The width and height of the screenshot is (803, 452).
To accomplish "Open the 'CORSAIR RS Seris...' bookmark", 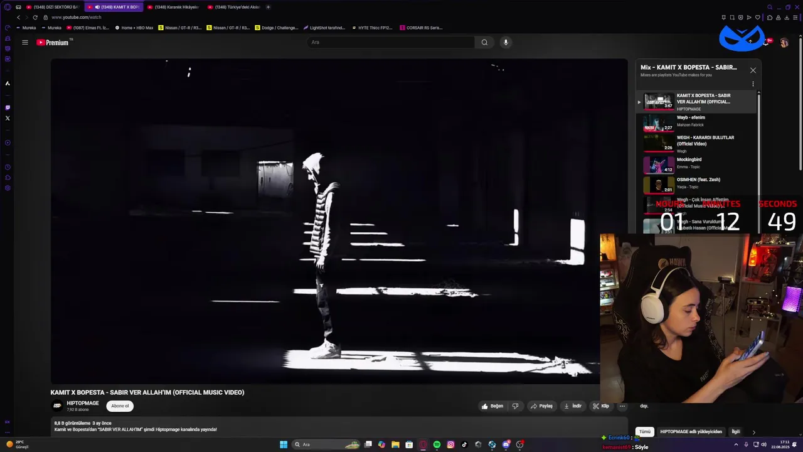I will point(422,28).
